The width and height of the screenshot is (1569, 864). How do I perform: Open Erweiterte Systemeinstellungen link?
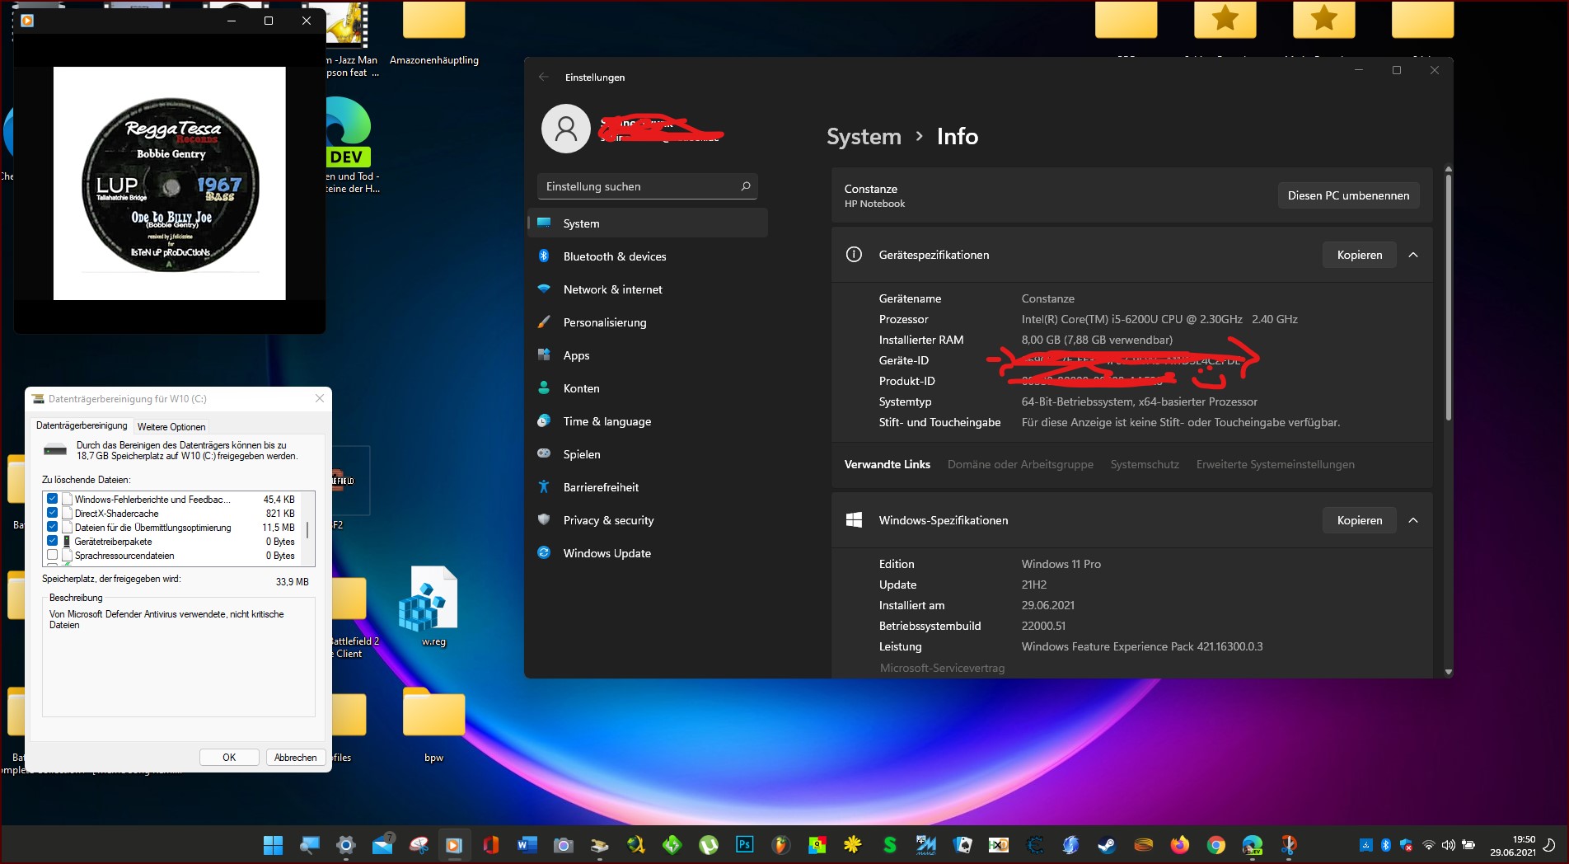click(1275, 464)
